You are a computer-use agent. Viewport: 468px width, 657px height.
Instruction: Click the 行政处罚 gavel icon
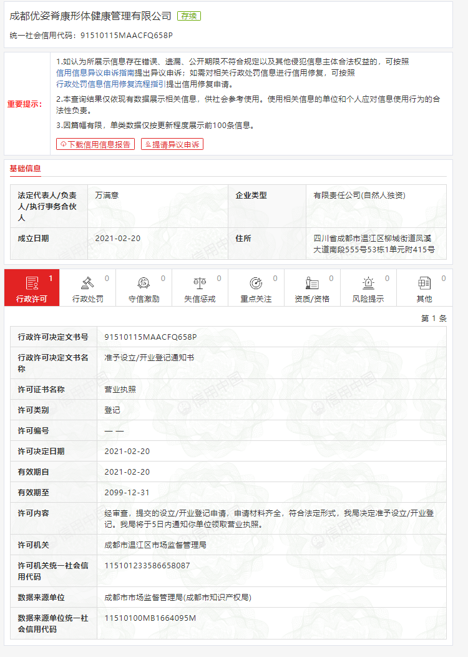click(87, 284)
